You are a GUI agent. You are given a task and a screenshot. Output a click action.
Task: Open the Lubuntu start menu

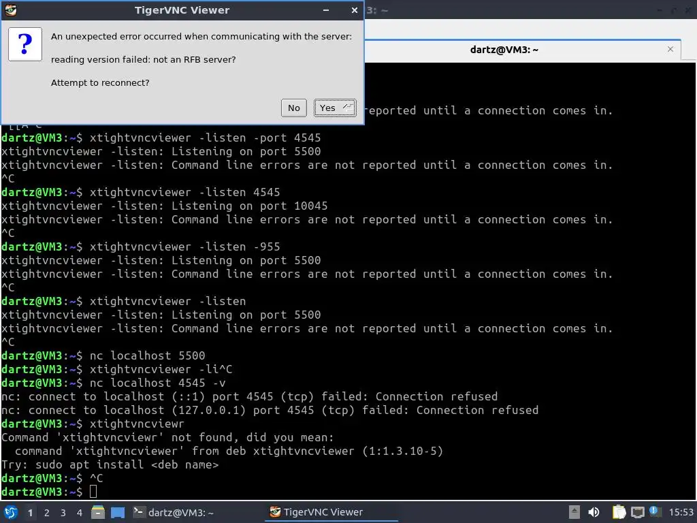click(11, 512)
